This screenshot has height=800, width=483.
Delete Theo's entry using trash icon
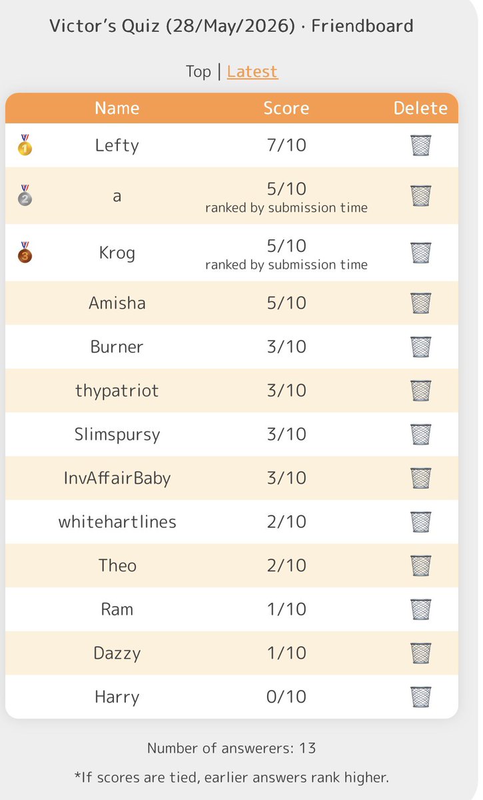(421, 565)
